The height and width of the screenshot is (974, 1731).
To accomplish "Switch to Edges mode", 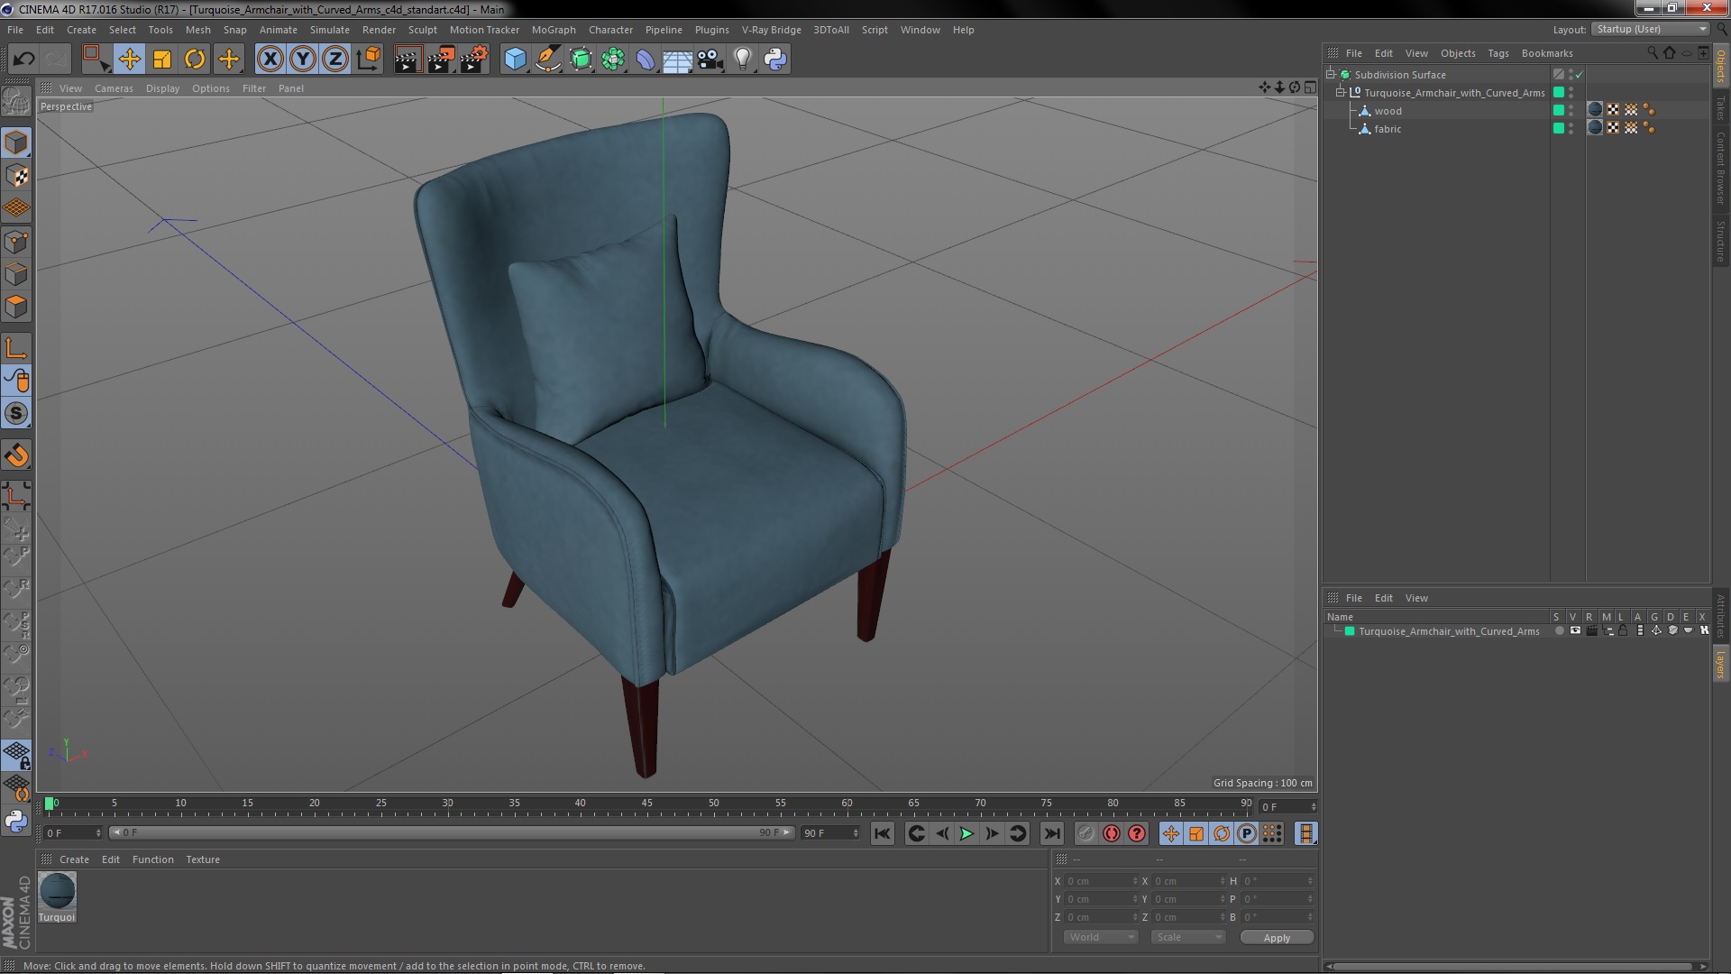I will tap(16, 274).
